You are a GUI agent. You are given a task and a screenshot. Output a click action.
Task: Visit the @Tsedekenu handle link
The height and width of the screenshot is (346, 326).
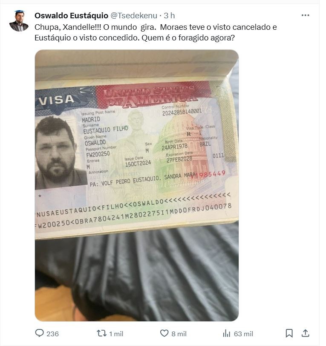coord(134,16)
